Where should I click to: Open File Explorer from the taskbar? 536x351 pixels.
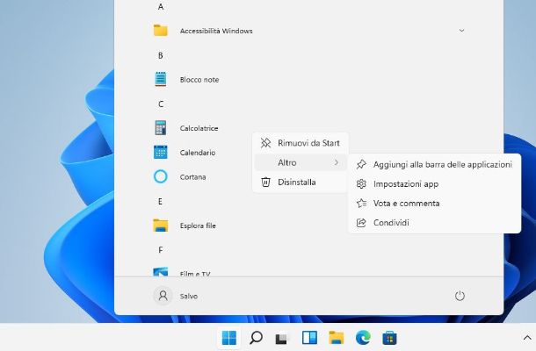(x=336, y=338)
